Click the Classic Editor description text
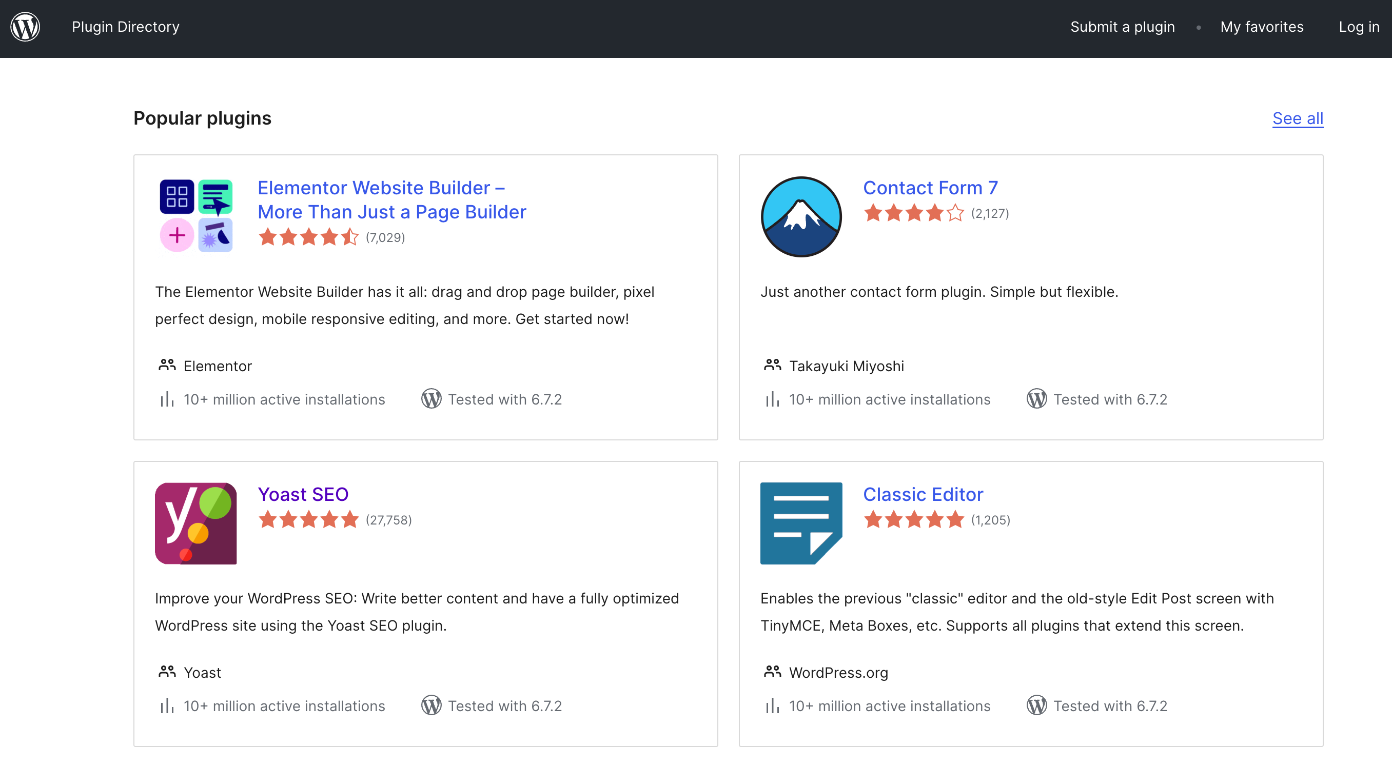This screenshot has width=1392, height=767. pos(1017,612)
